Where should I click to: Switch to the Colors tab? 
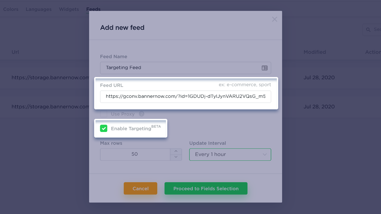pyautogui.click(x=11, y=9)
